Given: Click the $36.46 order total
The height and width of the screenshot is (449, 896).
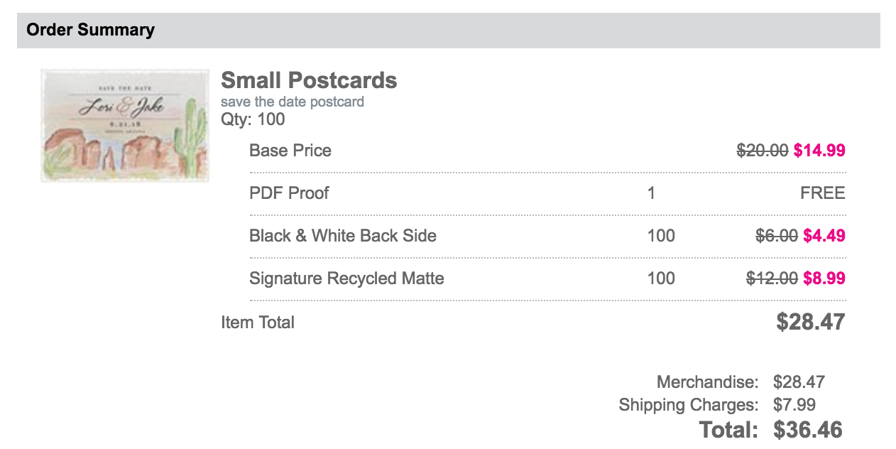Looking at the screenshot, I should point(807,430).
